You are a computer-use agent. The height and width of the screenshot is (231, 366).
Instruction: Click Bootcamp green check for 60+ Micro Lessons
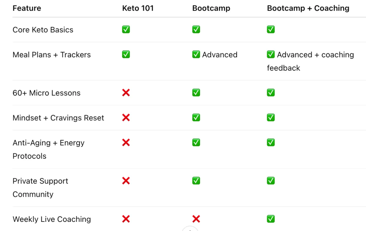[x=196, y=93]
